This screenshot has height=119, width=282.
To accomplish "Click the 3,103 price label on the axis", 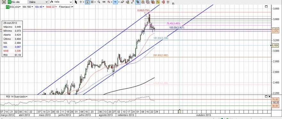I will point(275,45).
